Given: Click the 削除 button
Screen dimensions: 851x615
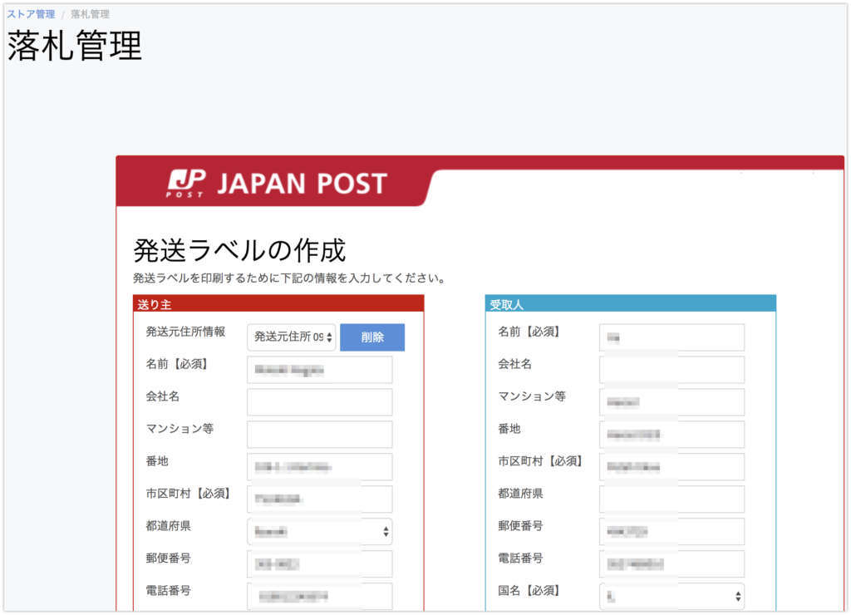Looking at the screenshot, I should click(x=372, y=337).
